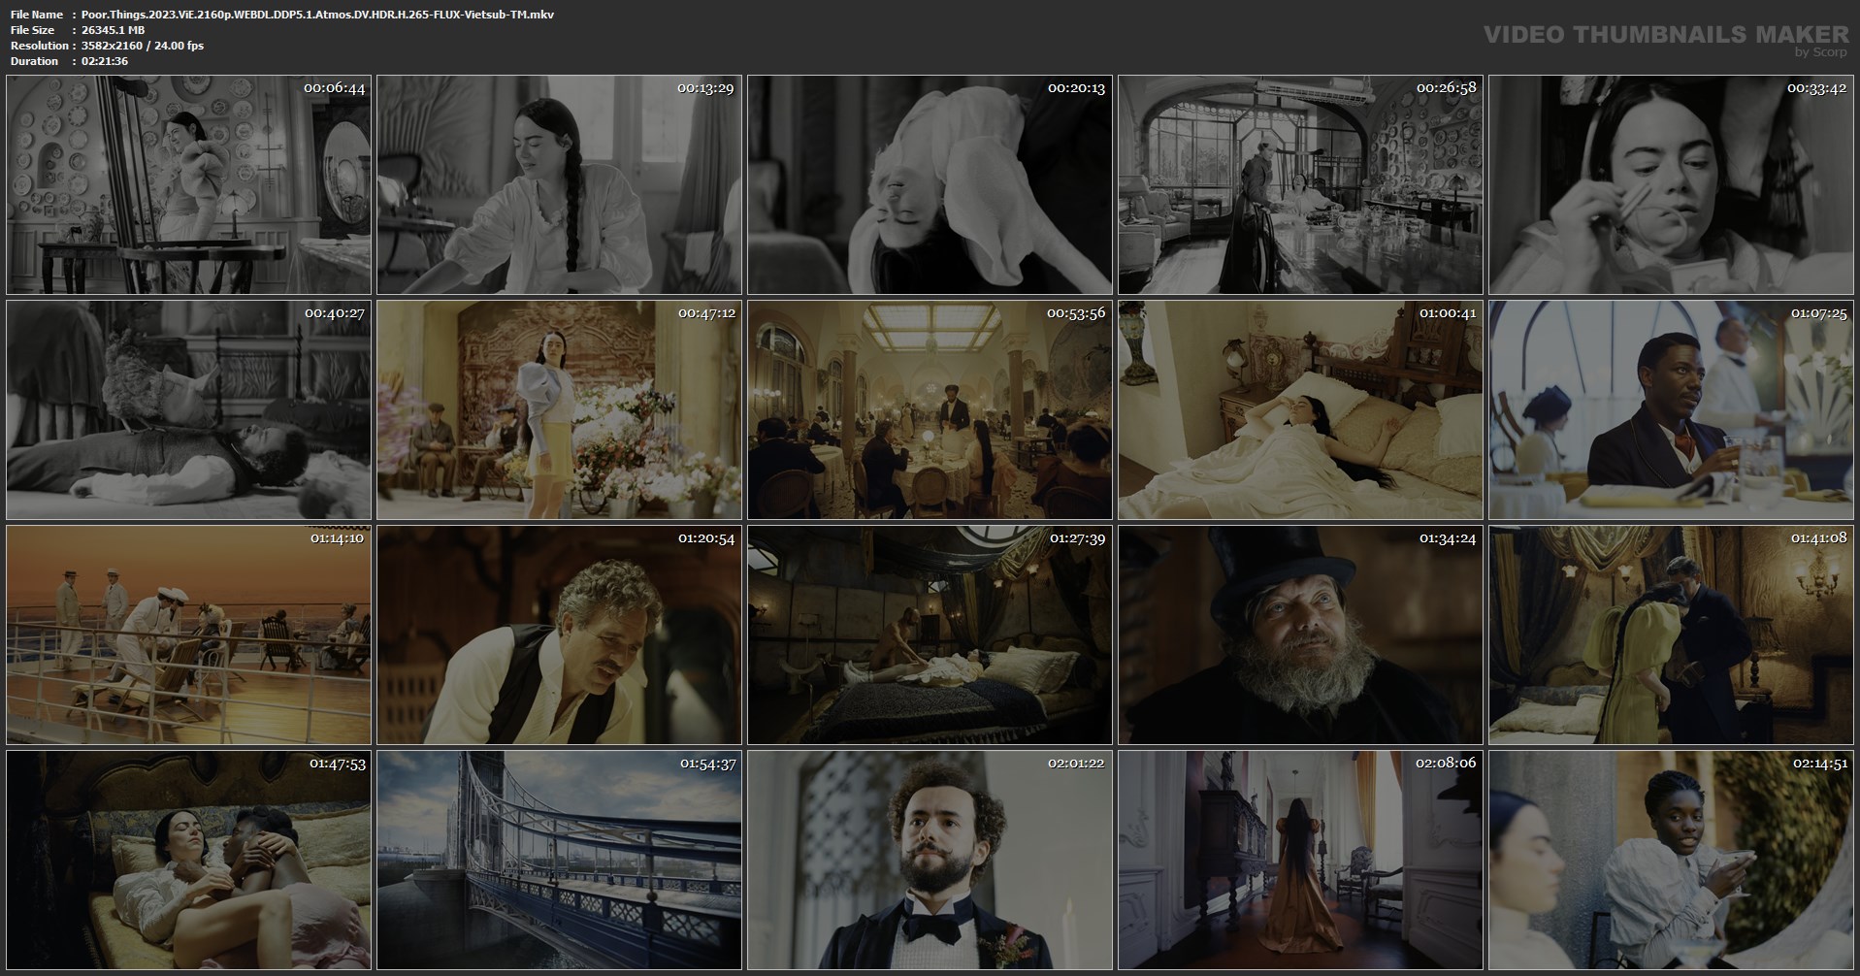Select the thumbnail at 00:06:44
The height and width of the screenshot is (976, 1860).
[x=189, y=184]
